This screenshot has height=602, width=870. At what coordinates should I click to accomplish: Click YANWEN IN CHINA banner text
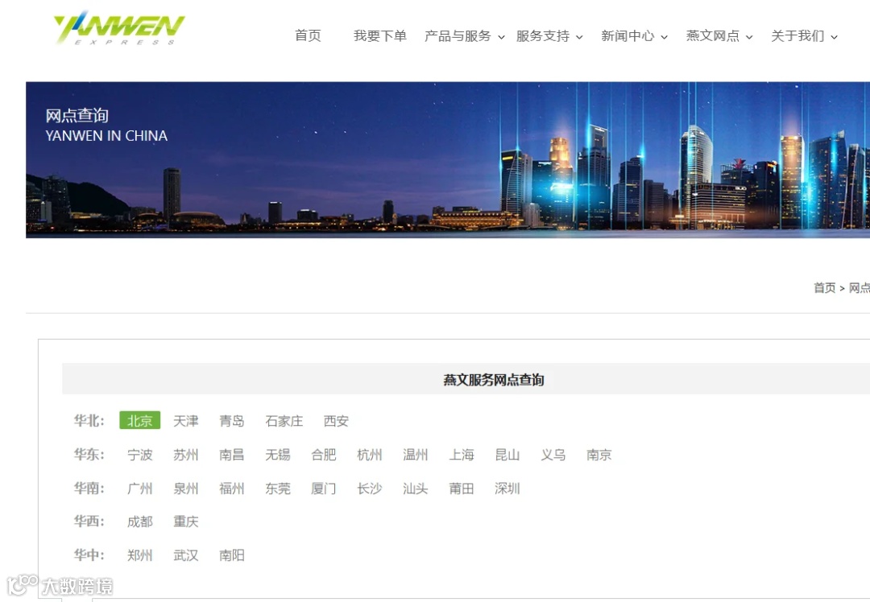click(106, 136)
